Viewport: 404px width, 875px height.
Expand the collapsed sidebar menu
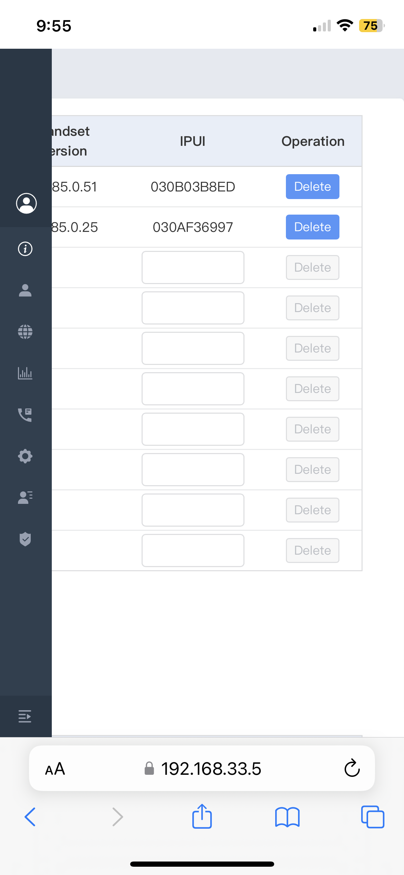click(25, 716)
